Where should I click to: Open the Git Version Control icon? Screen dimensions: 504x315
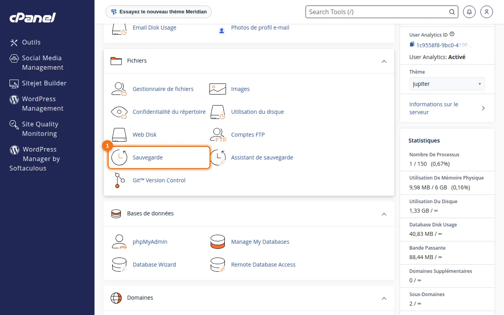click(x=119, y=180)
